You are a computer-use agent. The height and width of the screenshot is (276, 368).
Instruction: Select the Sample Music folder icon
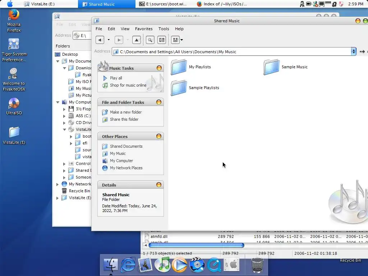pyautogui.click(x=271, y=67)
